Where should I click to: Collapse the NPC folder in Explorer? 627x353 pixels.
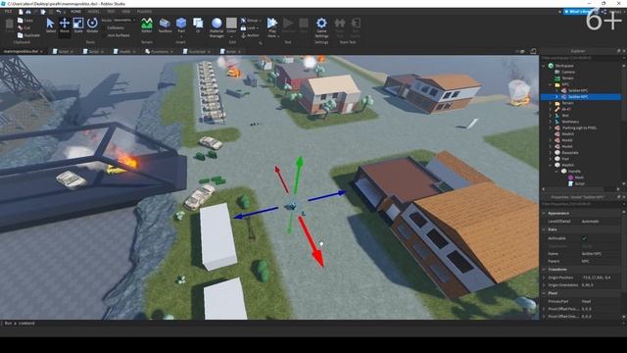click(x=551, y=84)
